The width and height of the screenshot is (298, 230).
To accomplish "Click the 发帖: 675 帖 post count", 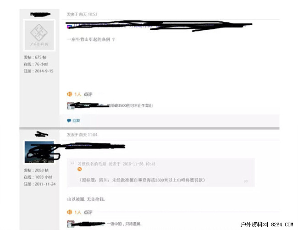I will point(35,57).
